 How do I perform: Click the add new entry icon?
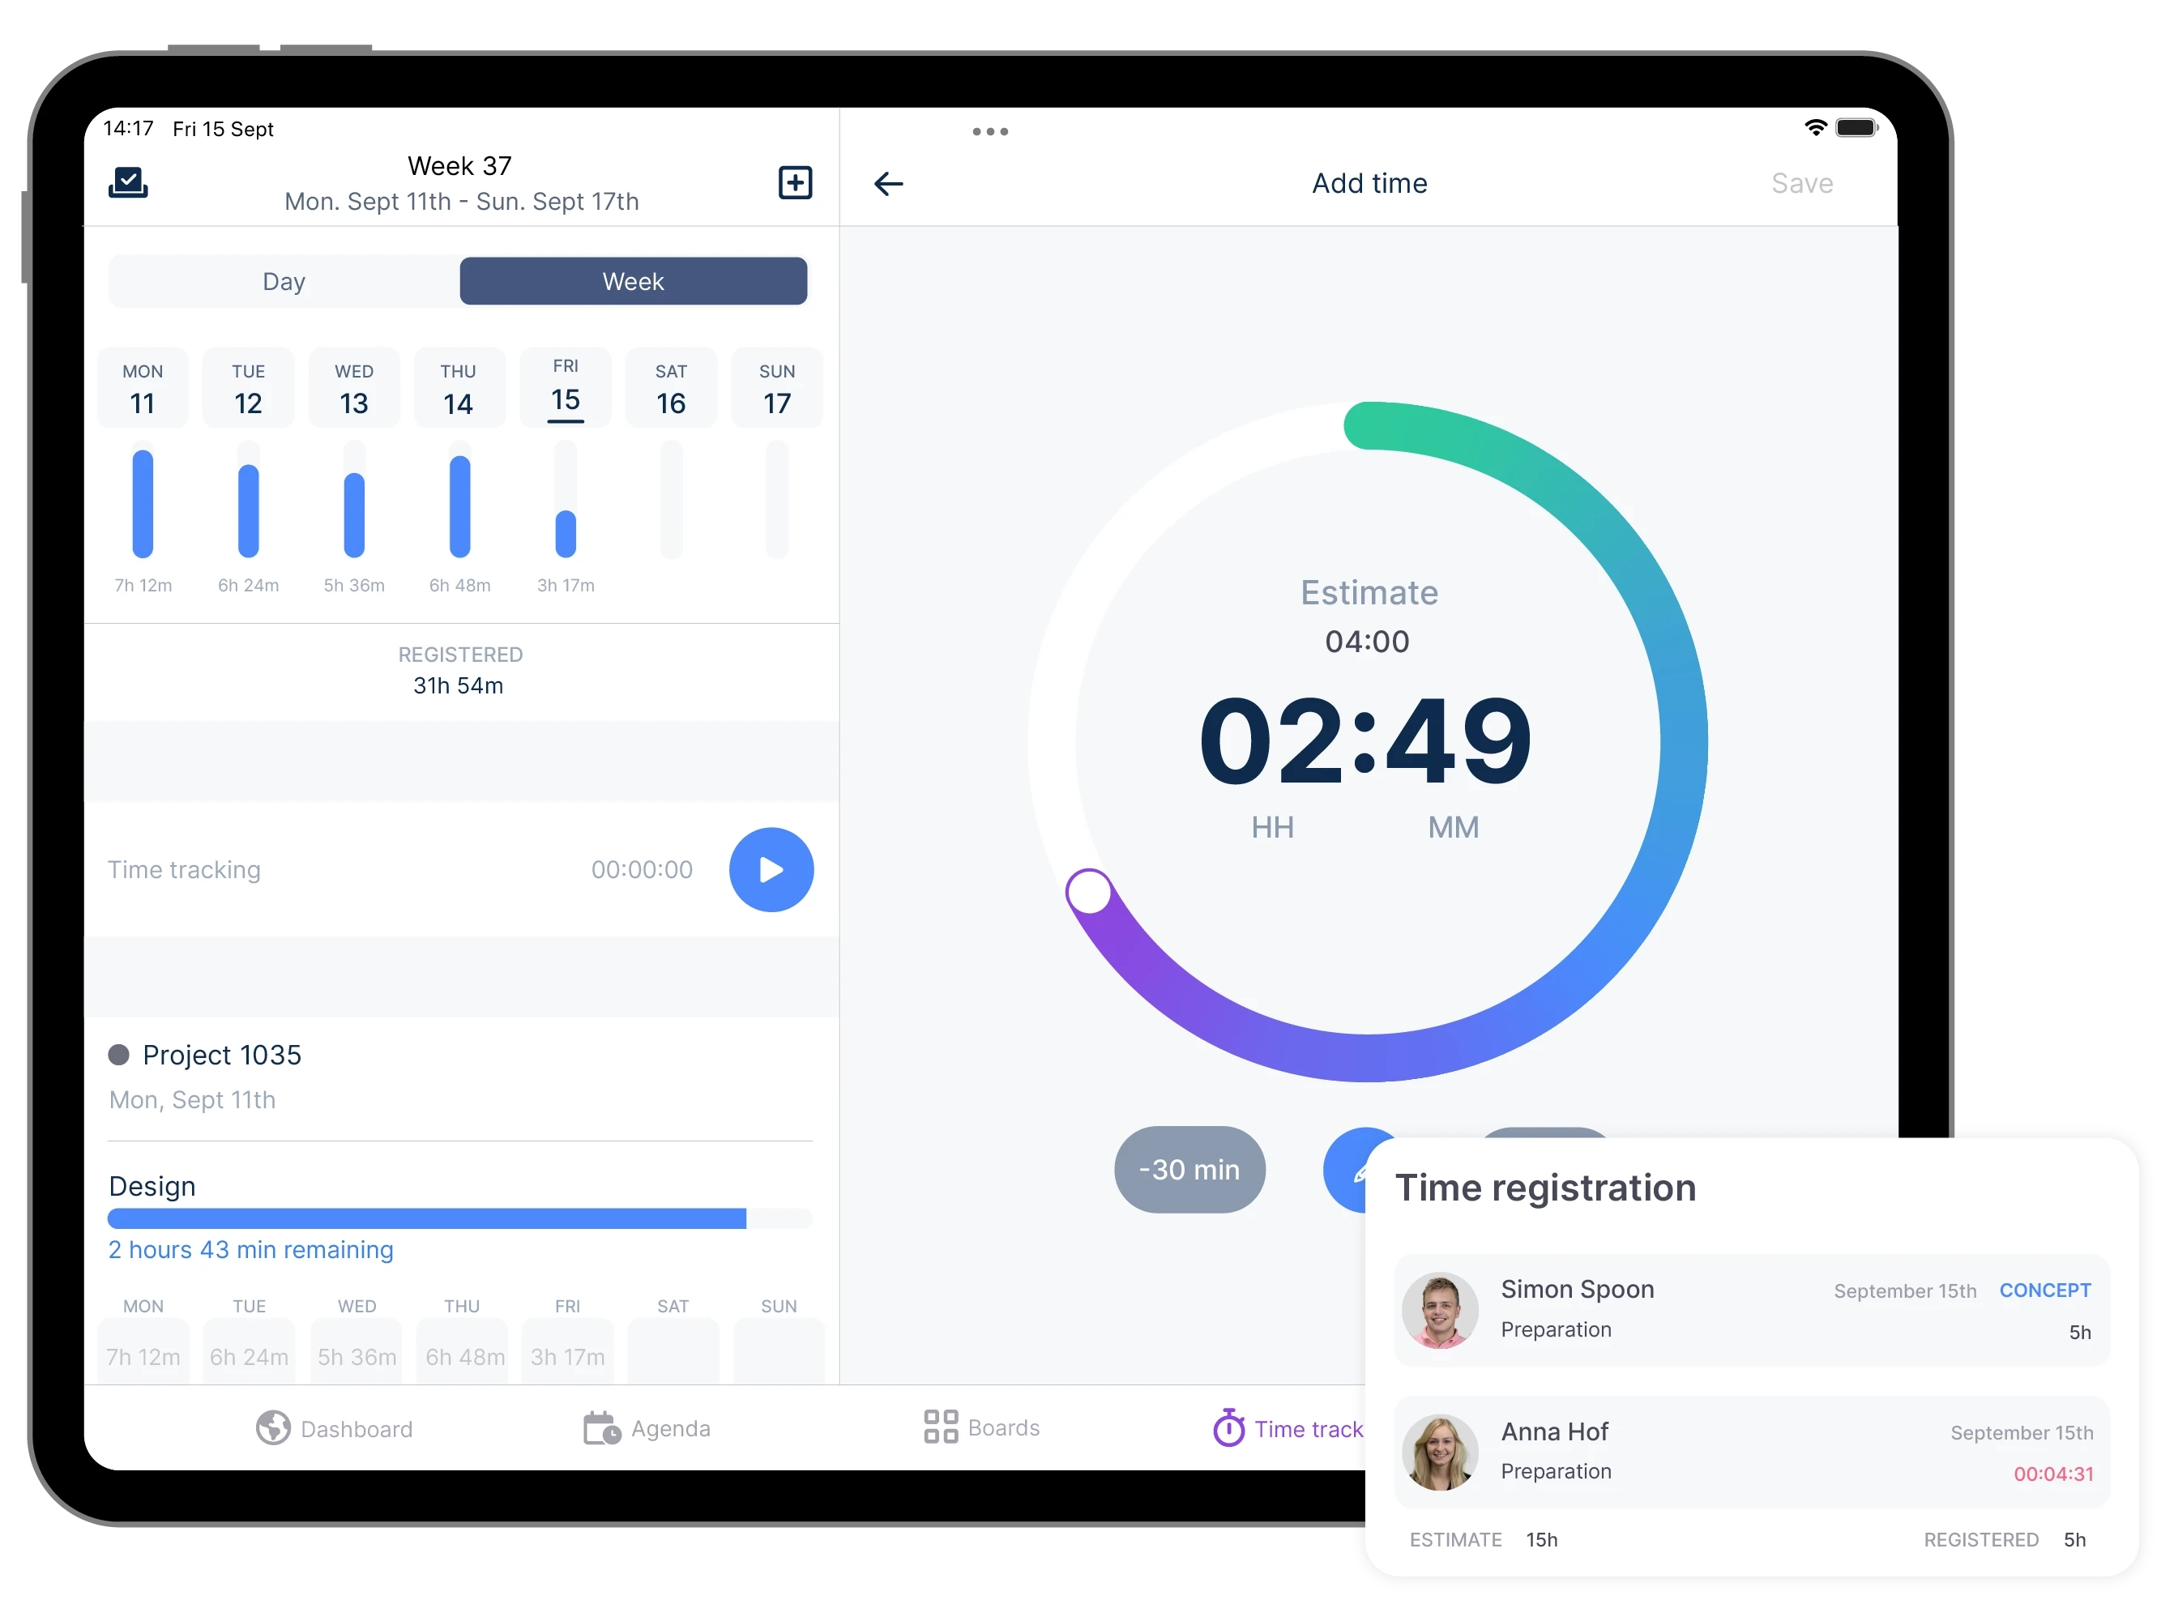[795, 182]
